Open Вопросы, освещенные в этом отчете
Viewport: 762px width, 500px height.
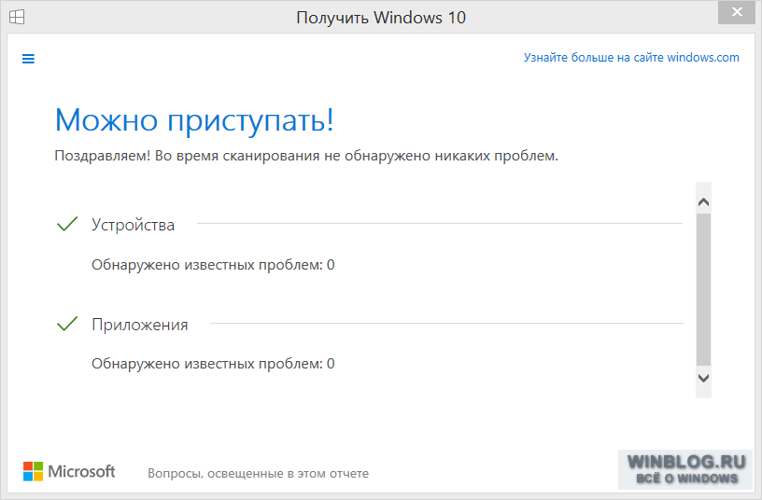click(258, 473)
